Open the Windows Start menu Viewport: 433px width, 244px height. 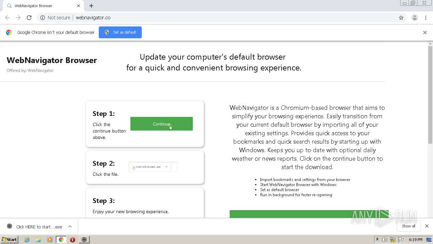coord(9,240)
